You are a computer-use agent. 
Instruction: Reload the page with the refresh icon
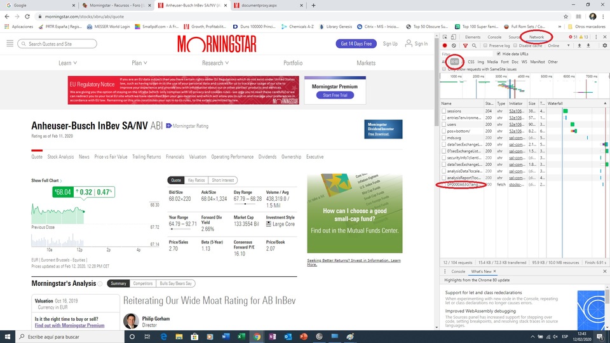(27, 17)
